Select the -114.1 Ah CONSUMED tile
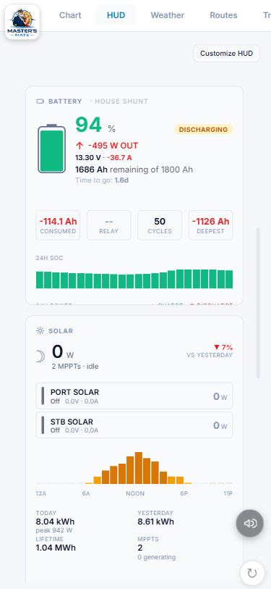271x589 pixels. (x=58, y=225)
